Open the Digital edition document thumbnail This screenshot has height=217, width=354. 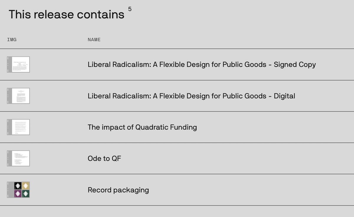pyautogui.click(x=18, y=96)
